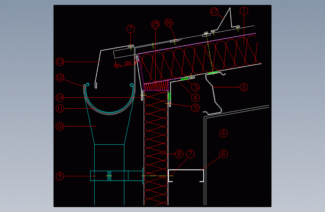This screenshot has height=212, width=325.
Task: Select the circled number 14 callout
Action: [x=60, y=97]
